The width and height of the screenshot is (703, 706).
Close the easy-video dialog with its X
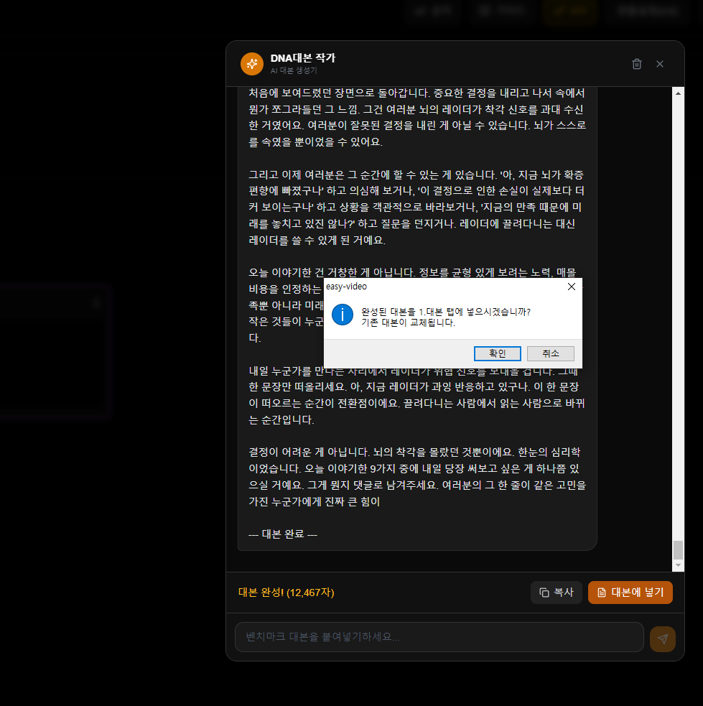(571, 287)
